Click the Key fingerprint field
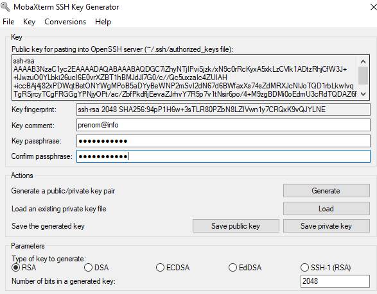Image resolution: width=377 pixels, height=294 pixels. tap(224, 110)
